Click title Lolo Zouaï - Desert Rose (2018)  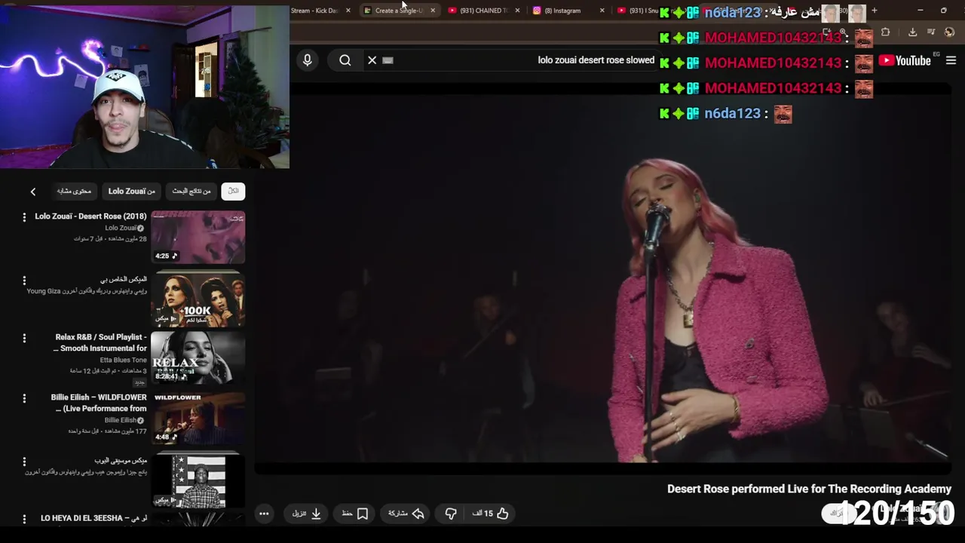[x=90, y=216]
